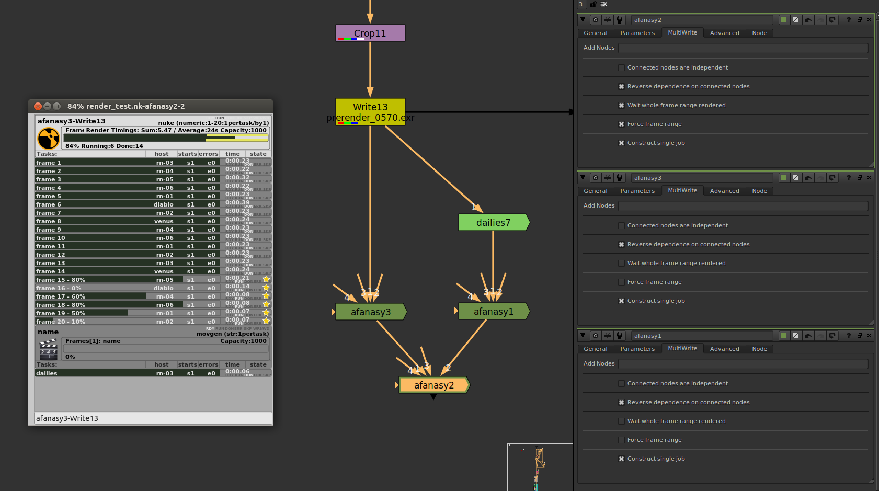Uncheck 'Reverse dependence on connected nodes' in afanasy3
This screenshot has height=491, width=879.
[x=621, y=244]
